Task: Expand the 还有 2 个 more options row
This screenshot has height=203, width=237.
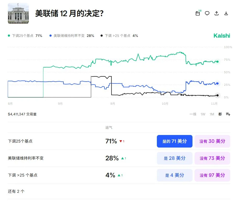Action: pyautogui.click(x=16, y=191)
